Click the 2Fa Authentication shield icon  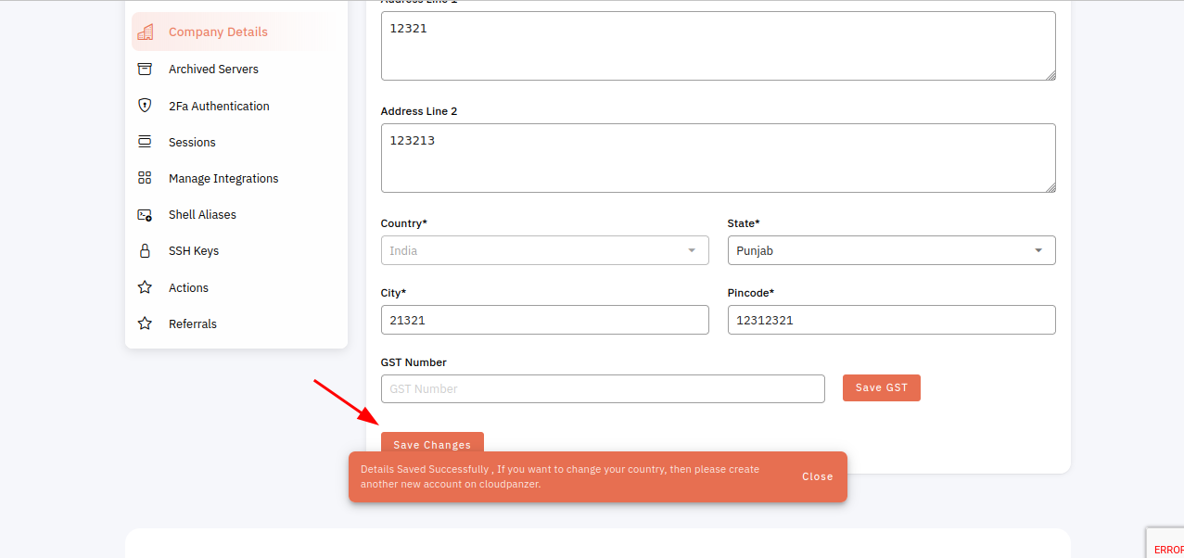click(x=145, y=106)
